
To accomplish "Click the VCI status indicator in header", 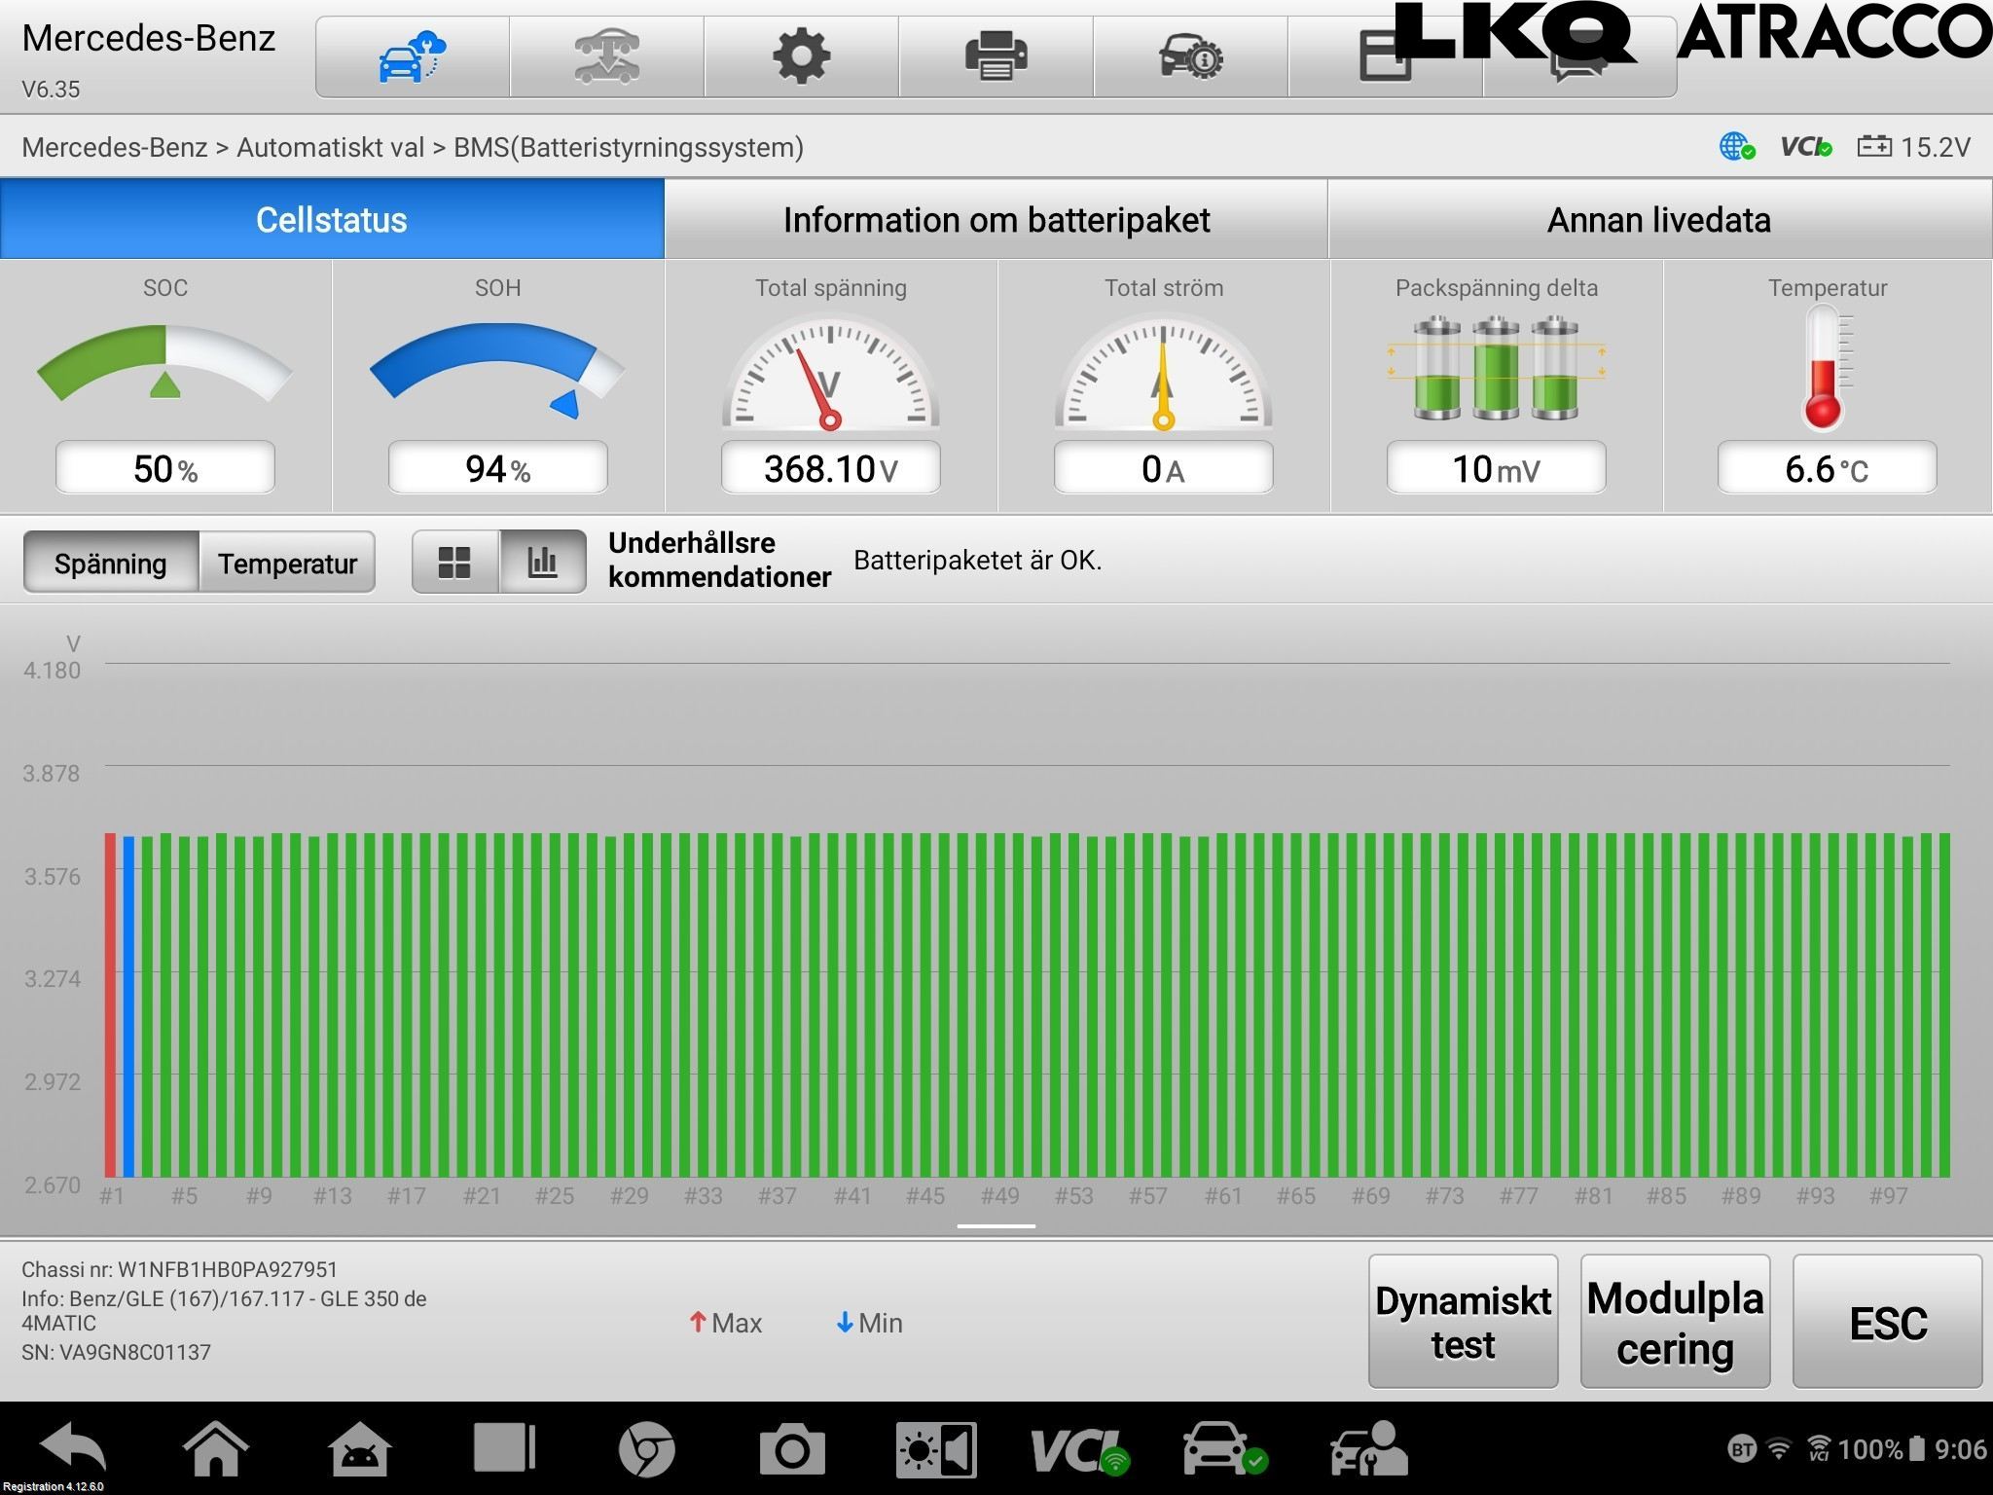I will click(x=1806, y=147).
